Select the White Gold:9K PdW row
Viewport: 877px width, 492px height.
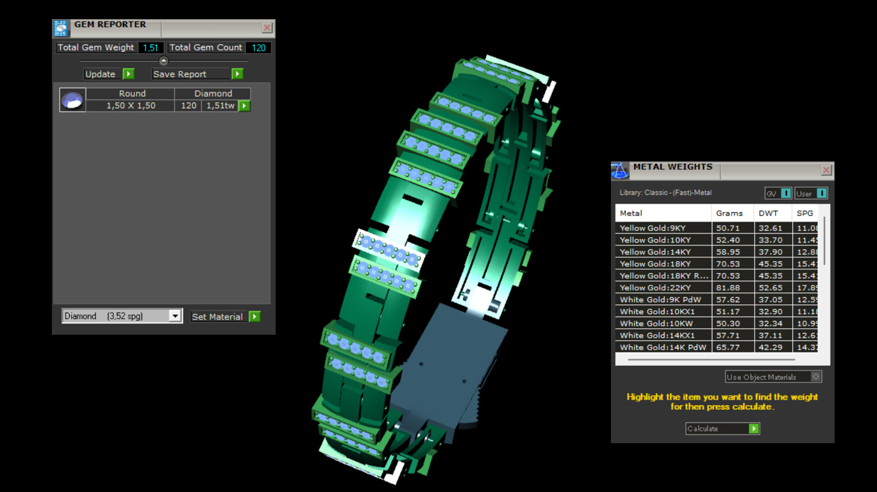click(x=717, y=300)
